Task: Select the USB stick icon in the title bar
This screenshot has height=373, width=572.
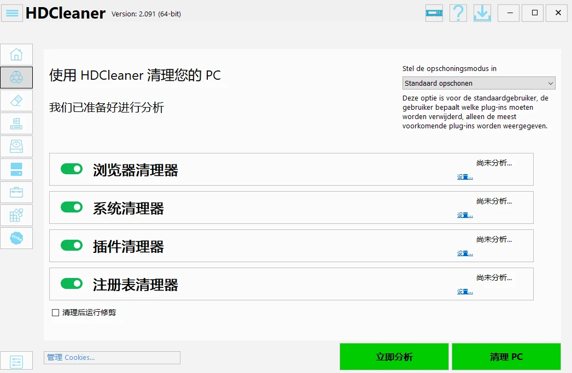Action: (434, 13)
